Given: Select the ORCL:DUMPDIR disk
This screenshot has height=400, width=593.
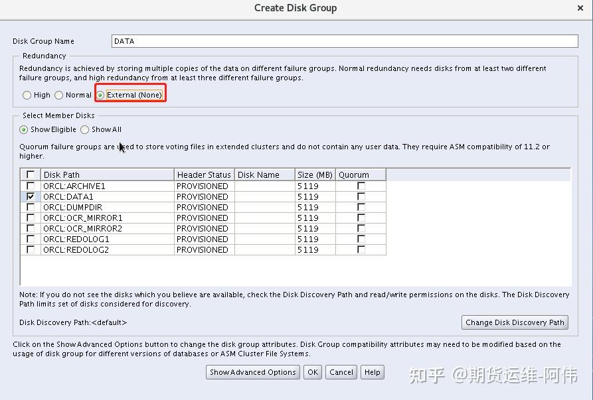Looking at the screenshot, I should [30, 207].
